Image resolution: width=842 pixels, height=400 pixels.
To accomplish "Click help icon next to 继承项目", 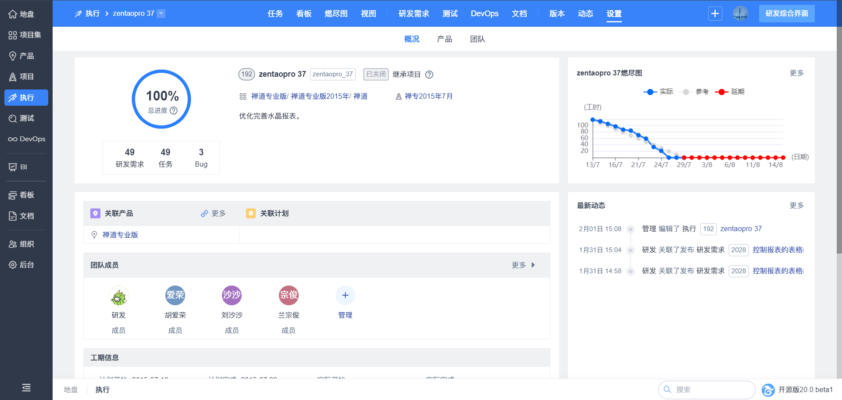I will 429,75.
